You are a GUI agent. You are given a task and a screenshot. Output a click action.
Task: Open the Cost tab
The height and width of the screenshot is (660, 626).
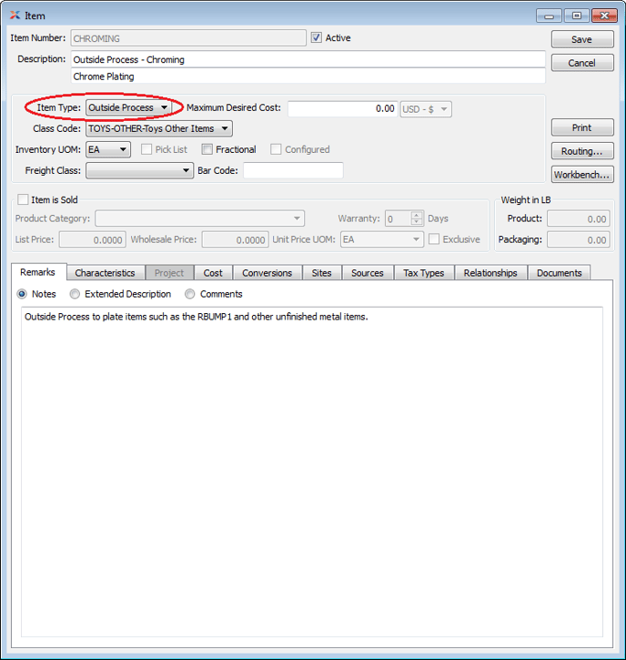[213, 273]
